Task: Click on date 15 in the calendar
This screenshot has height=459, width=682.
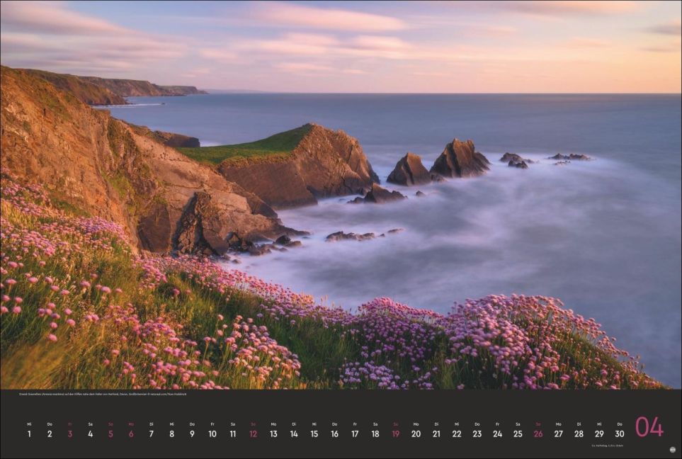Action: coord(314,433)
